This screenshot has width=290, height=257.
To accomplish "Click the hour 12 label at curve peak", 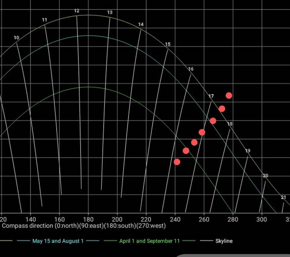I will coord(77,11).
